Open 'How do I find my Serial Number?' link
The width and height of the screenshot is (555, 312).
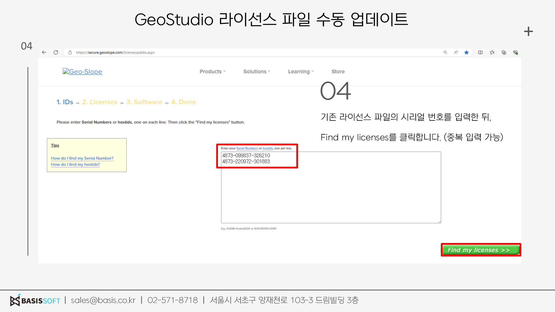pyautogui.click(x=82, y=158)
